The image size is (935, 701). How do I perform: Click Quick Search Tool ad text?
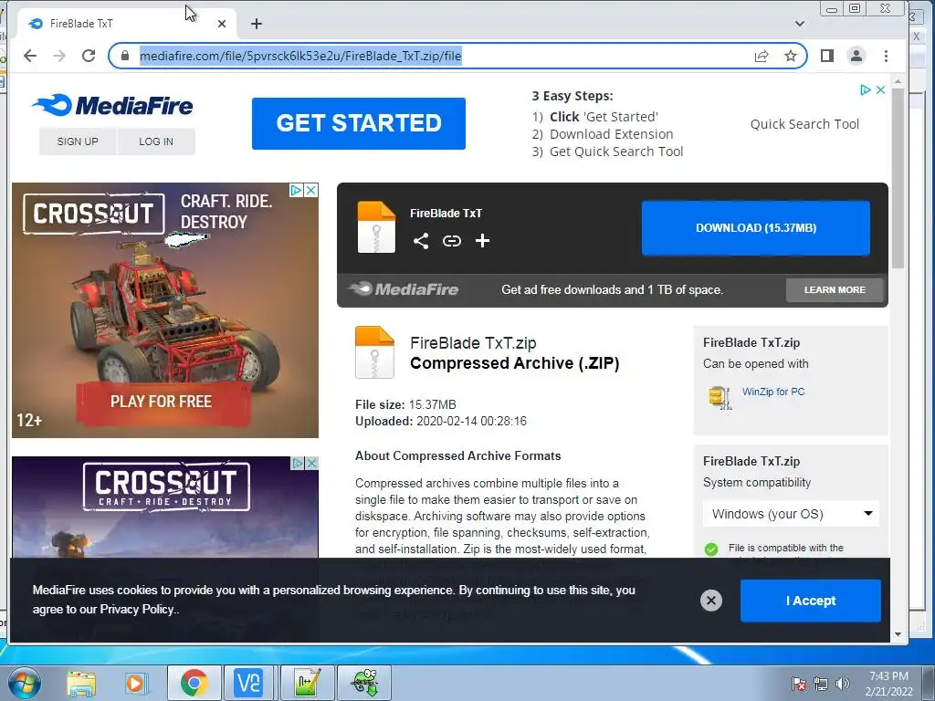pyautogui.click(x=804, y=124)
